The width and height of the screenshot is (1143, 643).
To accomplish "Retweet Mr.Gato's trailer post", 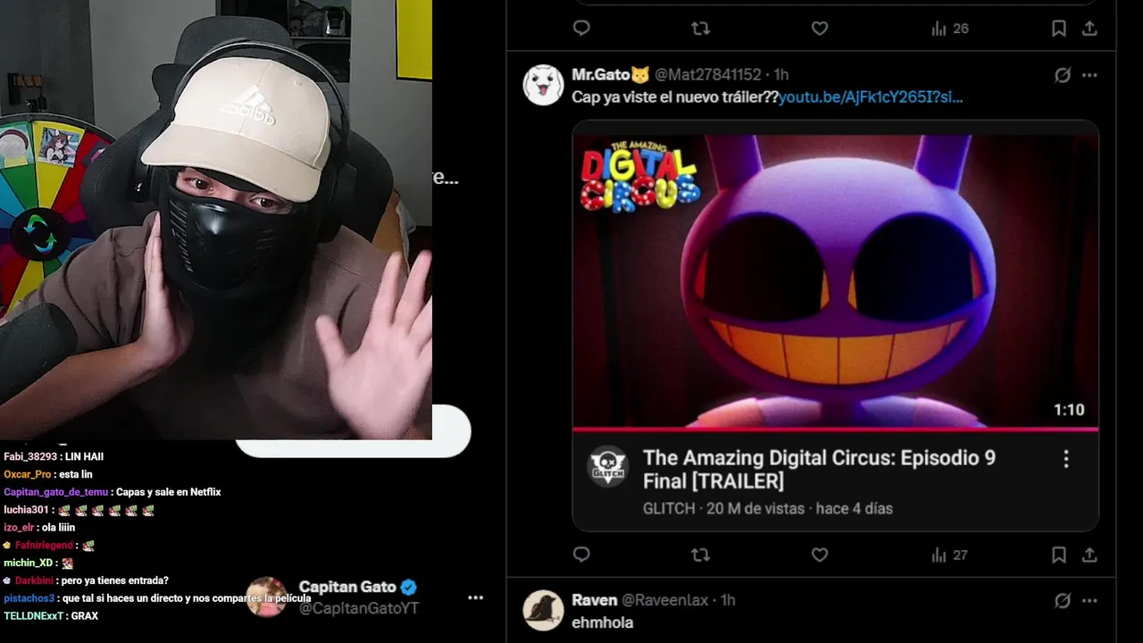I will tap(701, 555).
